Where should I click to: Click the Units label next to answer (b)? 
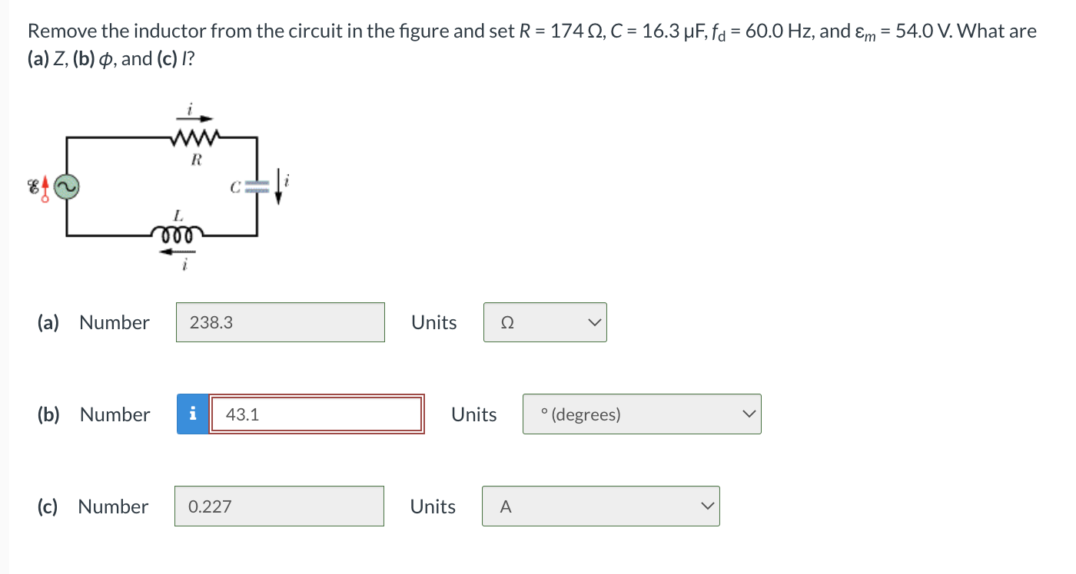tap(474, 414)
